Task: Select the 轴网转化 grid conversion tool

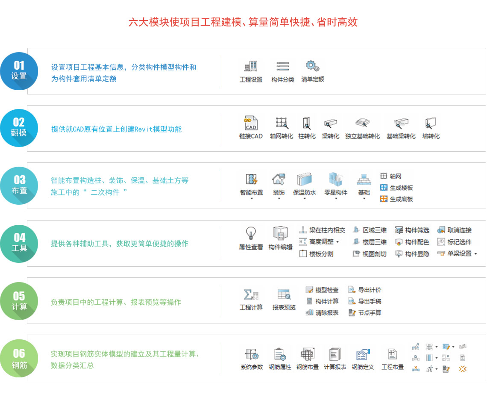Action: point(282,128)
